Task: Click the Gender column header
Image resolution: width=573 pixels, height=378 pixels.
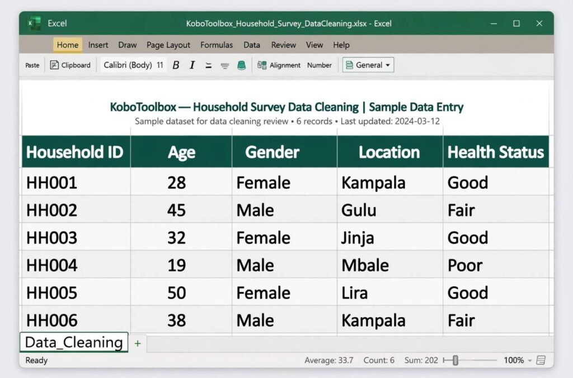Action: point(284,152)
